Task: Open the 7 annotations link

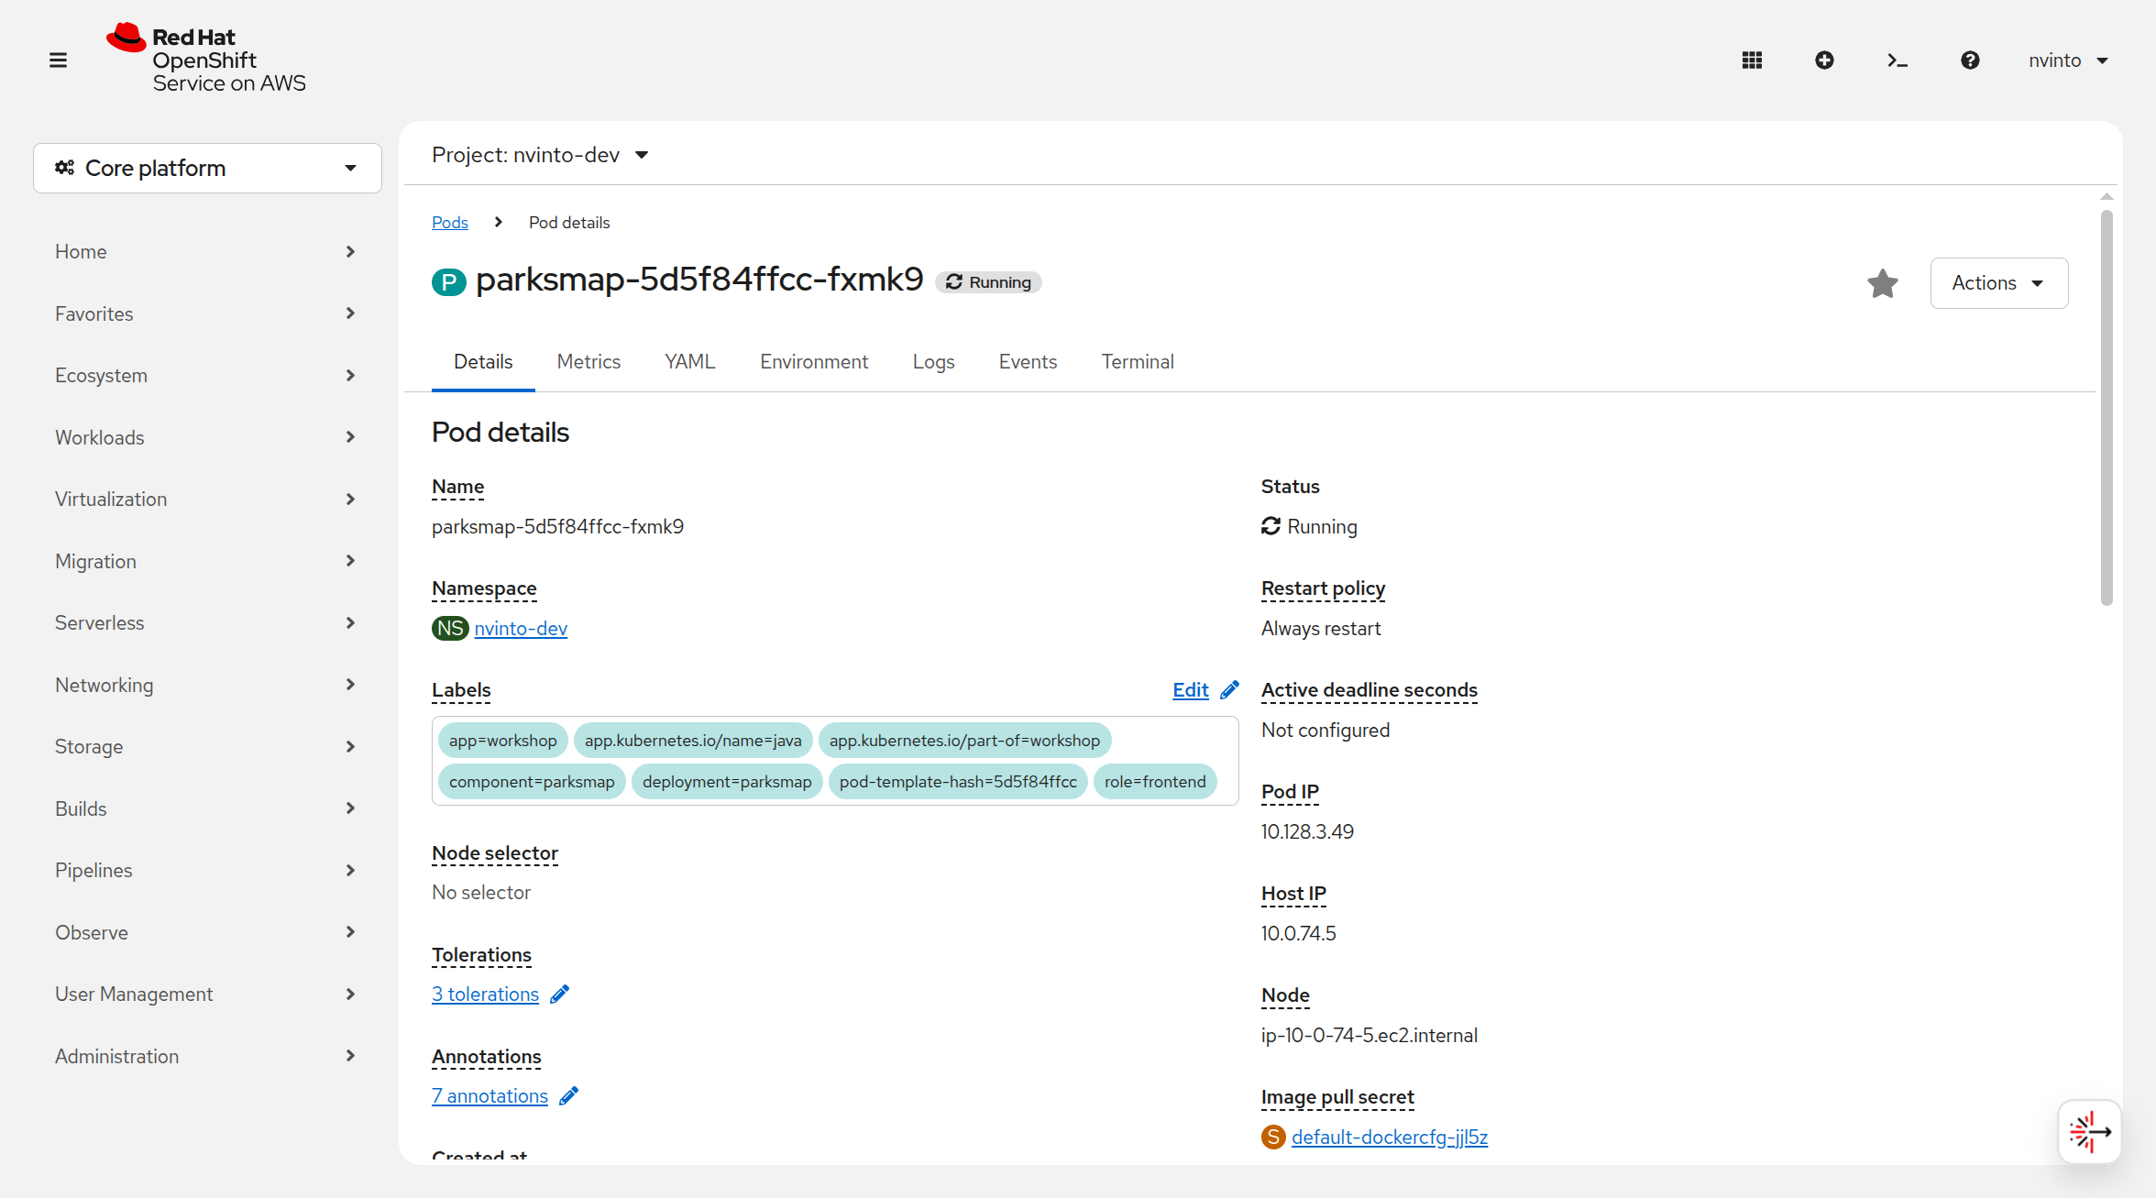Action: click(x=490, y=1096)
